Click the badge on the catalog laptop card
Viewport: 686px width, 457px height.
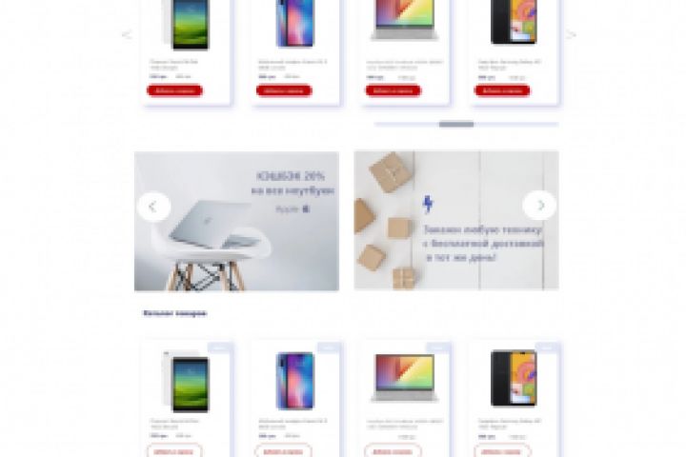click(x=438, y=348)
